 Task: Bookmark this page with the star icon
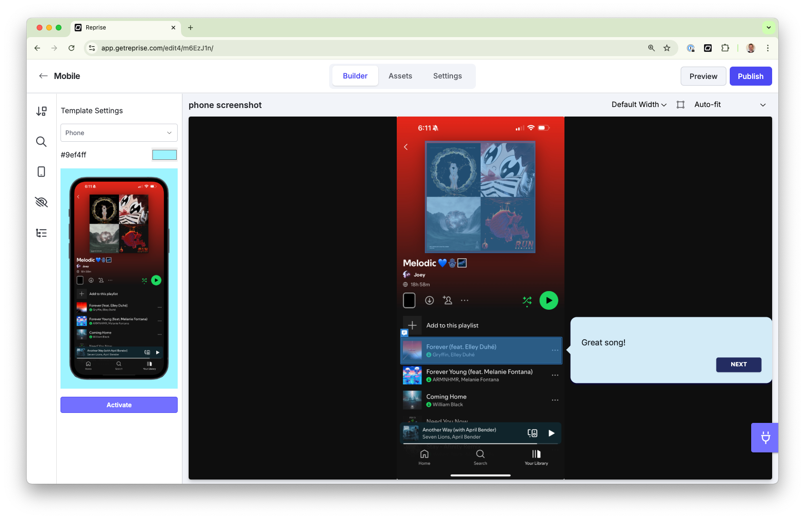[667, 48]
